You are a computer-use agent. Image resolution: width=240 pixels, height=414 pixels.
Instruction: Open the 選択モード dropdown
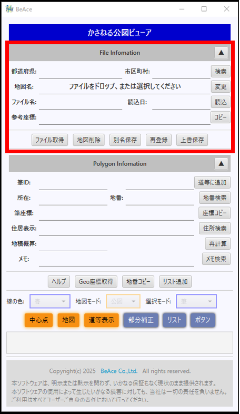click(x=196, y=301)
